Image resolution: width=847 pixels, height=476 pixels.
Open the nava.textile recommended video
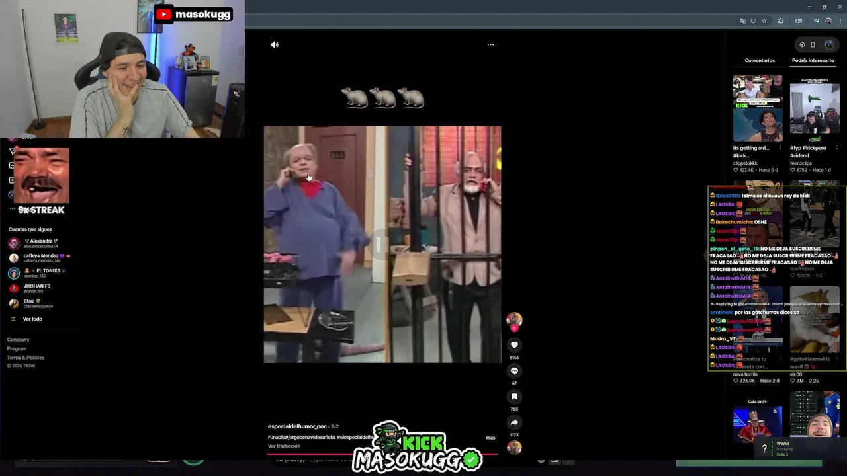click(758, 320)
